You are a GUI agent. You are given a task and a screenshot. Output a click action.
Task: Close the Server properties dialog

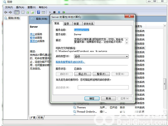(130, 16)
